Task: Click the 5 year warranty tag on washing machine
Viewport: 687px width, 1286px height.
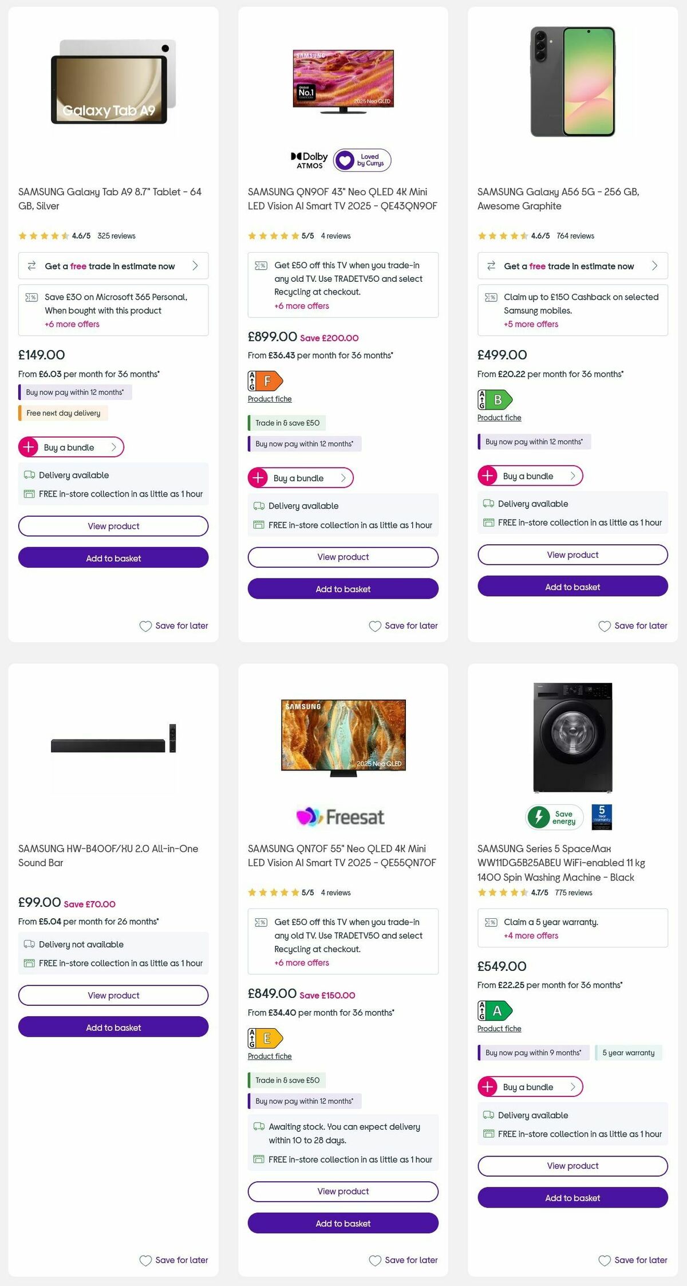Action: 628,1053
